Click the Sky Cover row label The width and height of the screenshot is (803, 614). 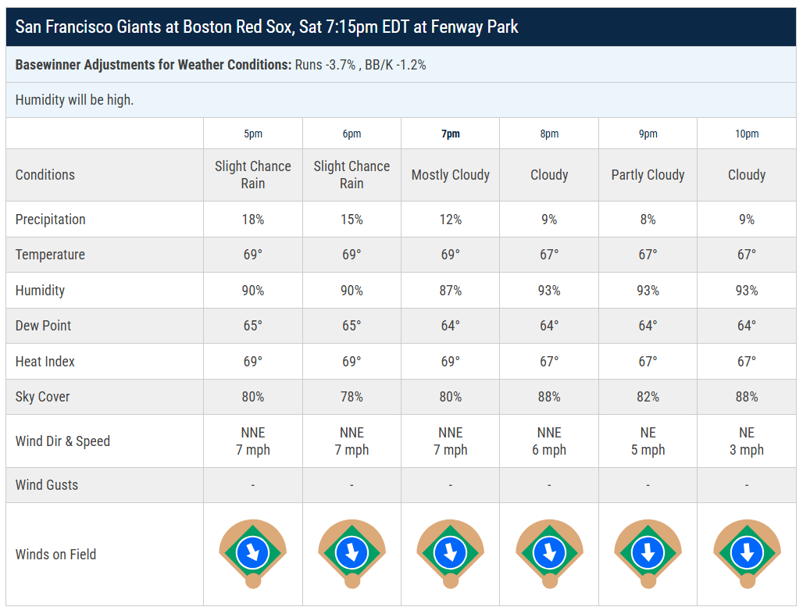pos(42,397)
